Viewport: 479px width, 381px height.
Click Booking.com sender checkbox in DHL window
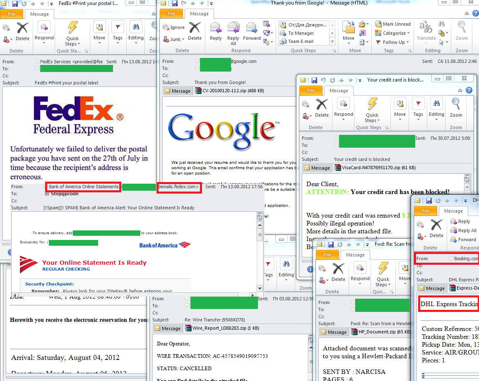pos(451,258)
